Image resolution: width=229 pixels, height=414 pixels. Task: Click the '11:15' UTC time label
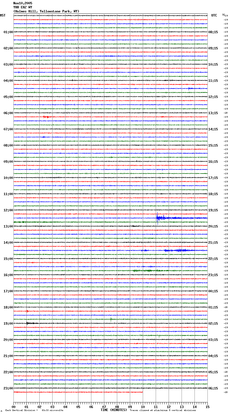point(213,81)
